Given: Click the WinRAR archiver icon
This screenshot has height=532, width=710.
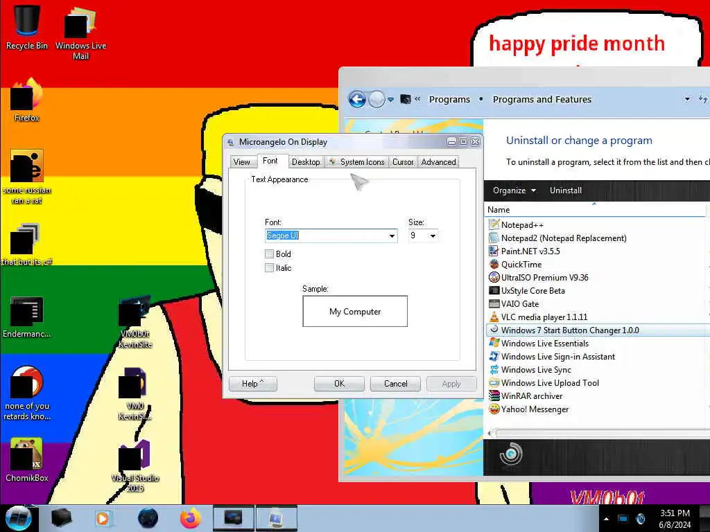Looking at the screenshot, I should coord(494,396).
